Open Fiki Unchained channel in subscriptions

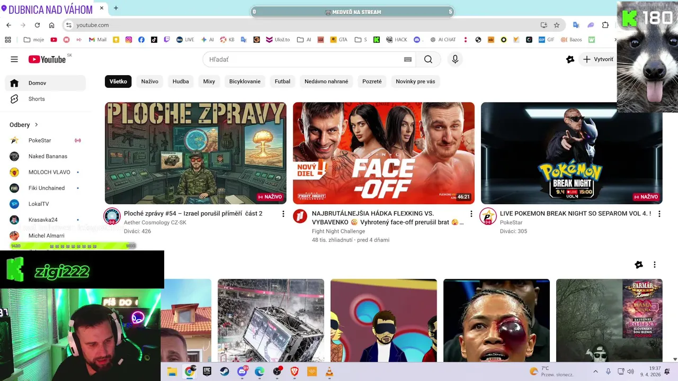[45, 188]
